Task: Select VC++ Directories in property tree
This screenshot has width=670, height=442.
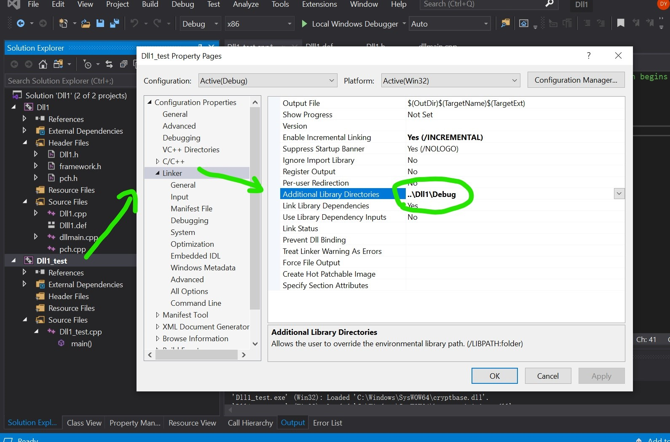Action: click(191, 149)
